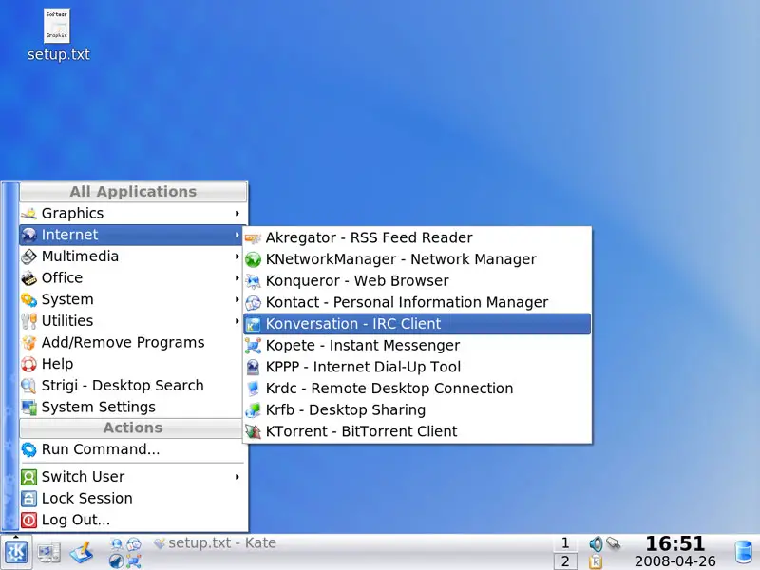Choose Run Command... from Actions
760x570 pixels.
[133, 449]
